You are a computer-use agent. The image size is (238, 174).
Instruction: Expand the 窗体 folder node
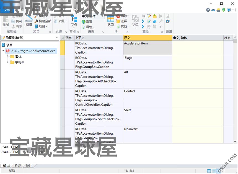(x=8, y=56)
